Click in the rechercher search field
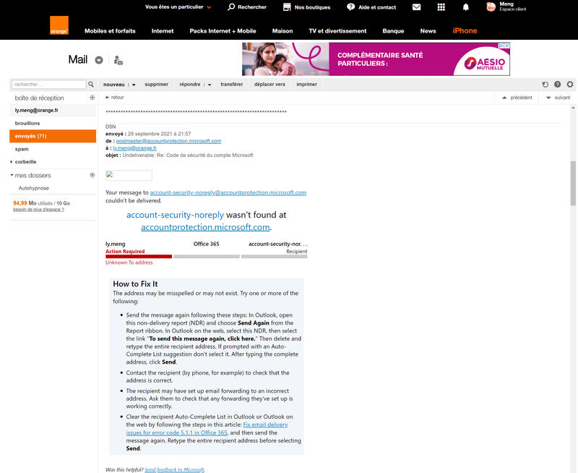578x473 pixels. [48, 85]
